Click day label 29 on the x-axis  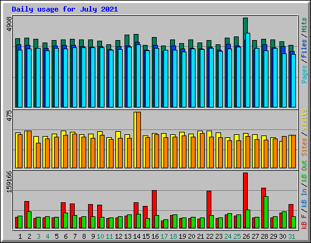(x=273, y=236)
